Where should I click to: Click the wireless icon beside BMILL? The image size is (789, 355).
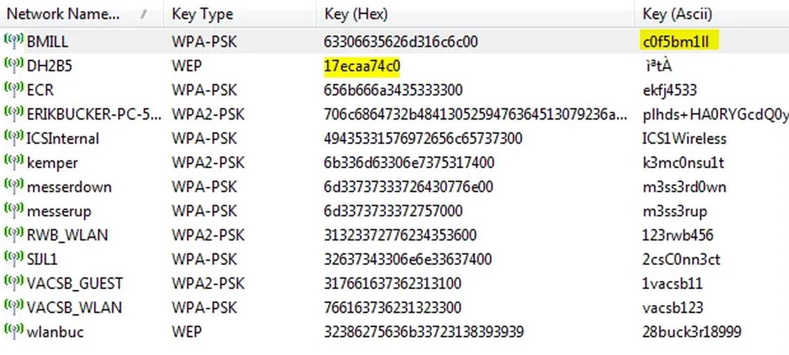click(x=13, y=41)
